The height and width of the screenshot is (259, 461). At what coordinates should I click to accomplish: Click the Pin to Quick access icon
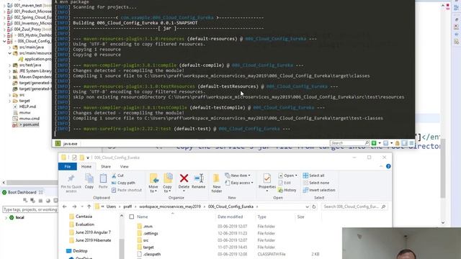tap(71, 178)
